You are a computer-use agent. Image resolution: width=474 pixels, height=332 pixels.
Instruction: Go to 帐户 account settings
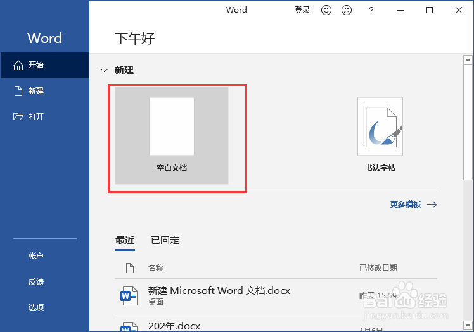point(36,255)
